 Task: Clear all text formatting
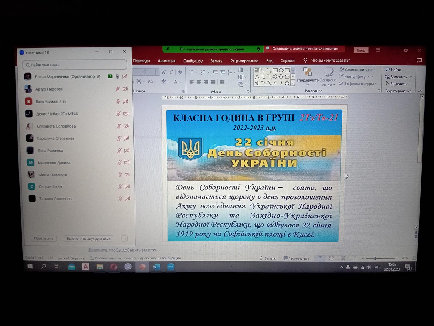coord(180,72)
